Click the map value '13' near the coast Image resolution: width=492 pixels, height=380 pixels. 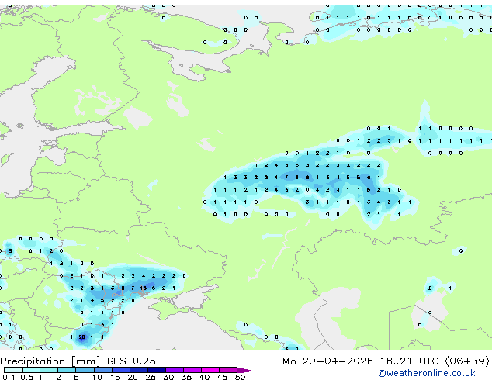point(143,288)
